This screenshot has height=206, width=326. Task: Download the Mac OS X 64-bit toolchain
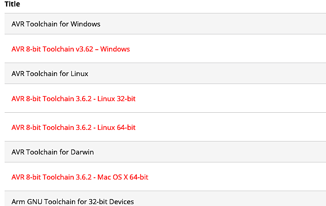[x=80, y=177]
